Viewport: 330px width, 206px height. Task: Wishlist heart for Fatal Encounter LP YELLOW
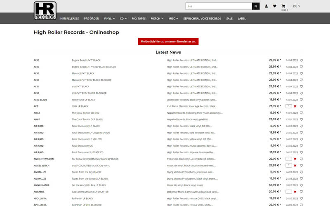302,139
